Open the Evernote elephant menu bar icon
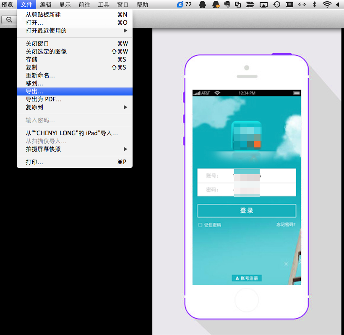 [227, 4]
